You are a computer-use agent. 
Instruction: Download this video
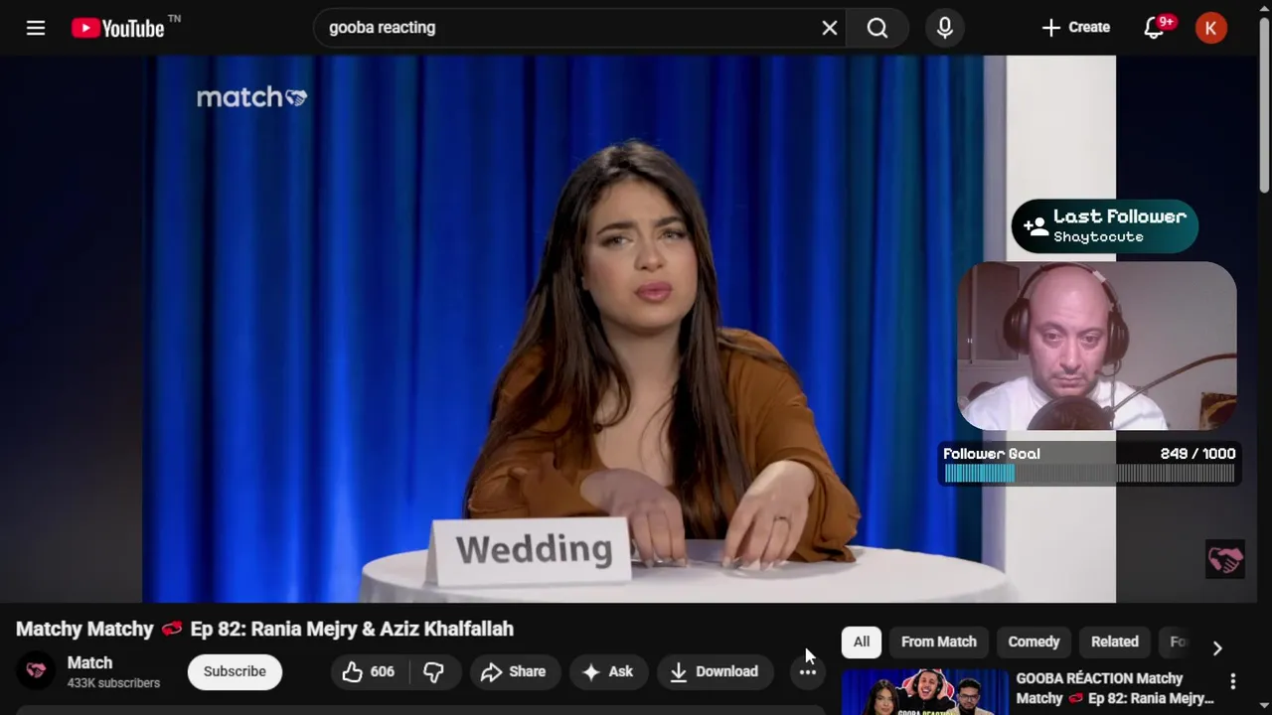tap(715, 672)
